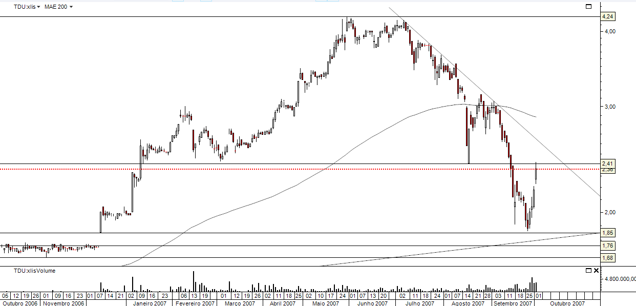This screenshot has height=306, width=636.
Task: Click the 4.800.000,00 volume scale value
Action: [x=619, y=280]
